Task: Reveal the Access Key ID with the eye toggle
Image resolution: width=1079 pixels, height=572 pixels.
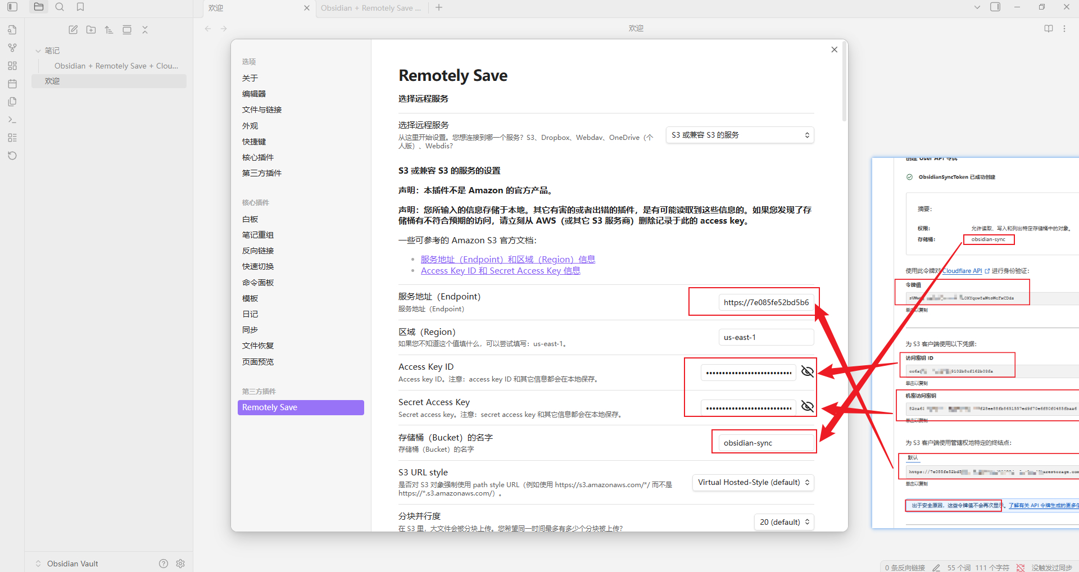Action: point(808,371)
